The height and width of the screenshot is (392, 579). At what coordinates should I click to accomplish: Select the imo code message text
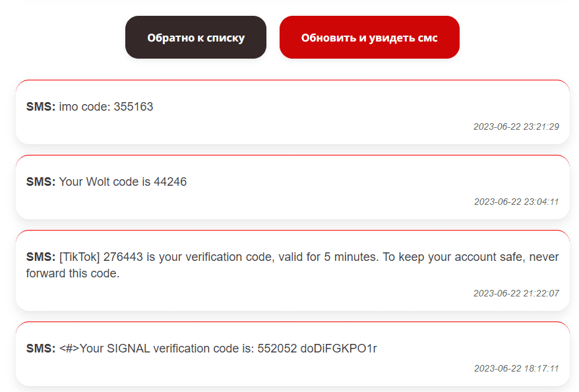[106, 107]
